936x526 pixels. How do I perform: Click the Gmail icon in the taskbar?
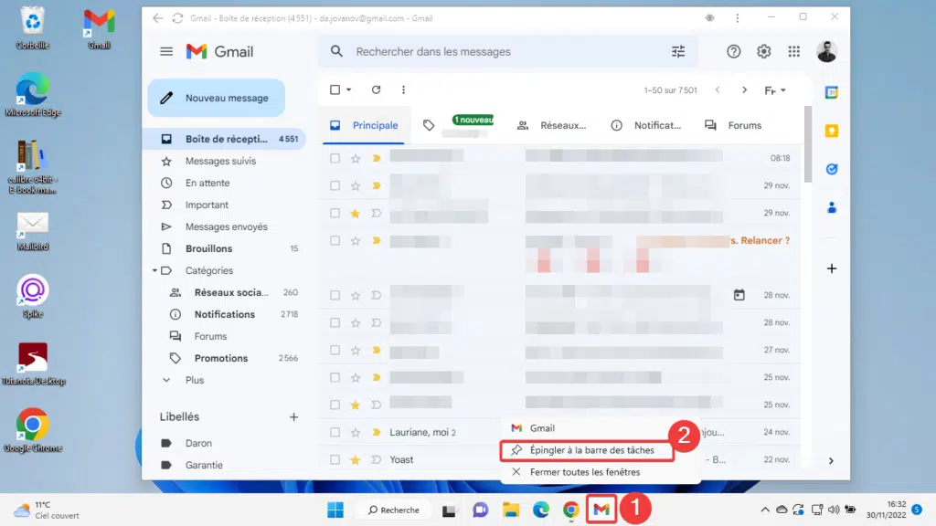[601, 510]
